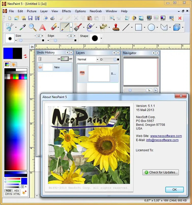Toggle visibility eye of Background layer

tap(82, 73)
